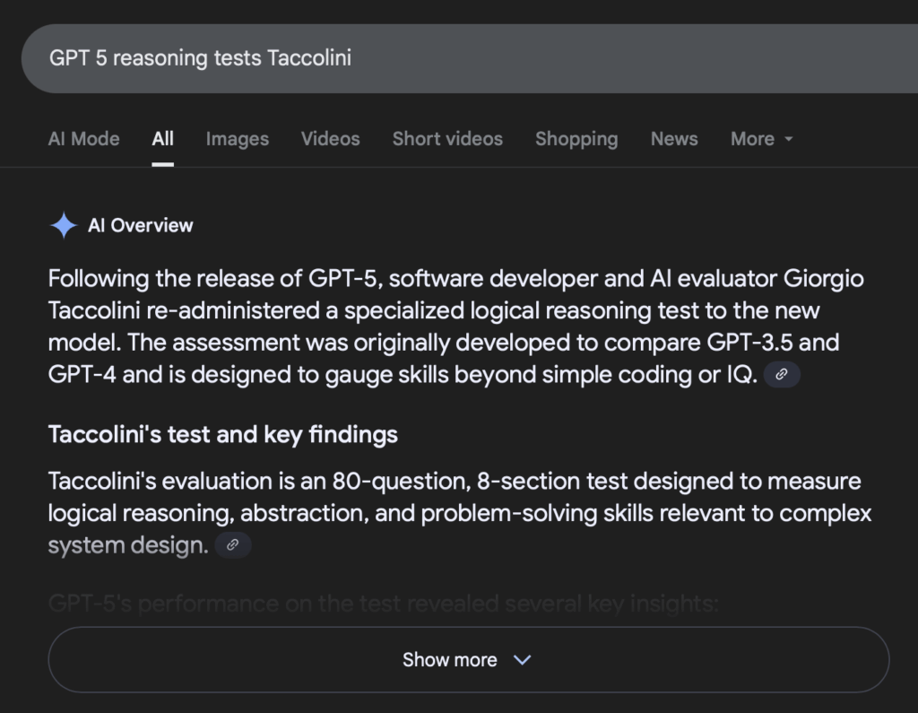Switch to the AI Mode tab
918x713 pixels.
click(x=83, y=139)
